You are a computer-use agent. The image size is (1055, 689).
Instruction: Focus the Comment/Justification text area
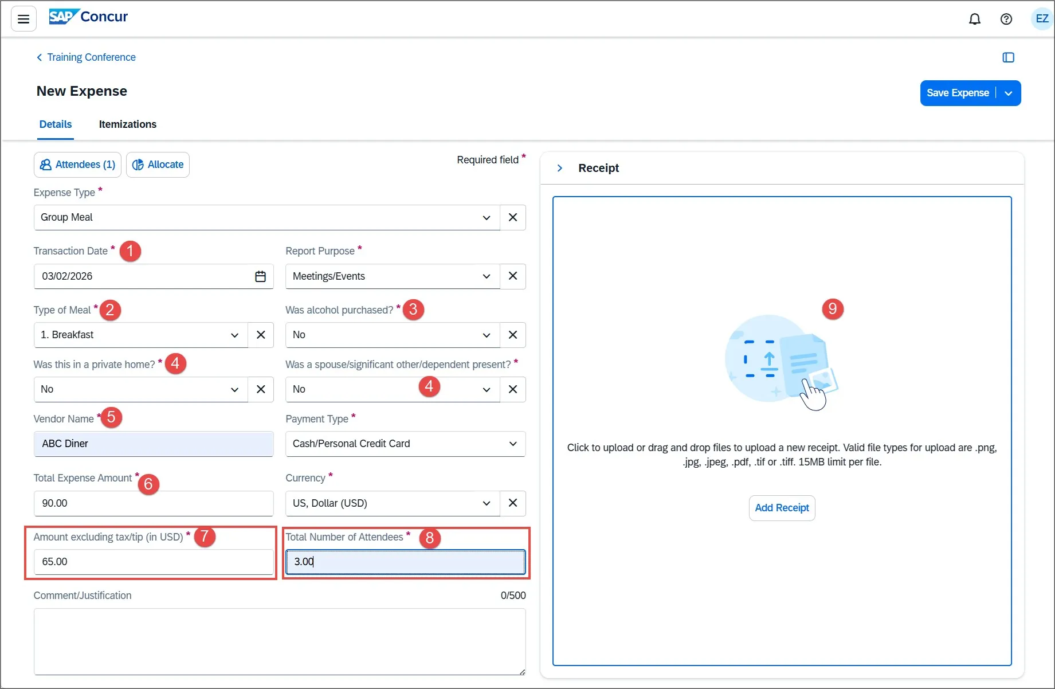tap(280, 641)
